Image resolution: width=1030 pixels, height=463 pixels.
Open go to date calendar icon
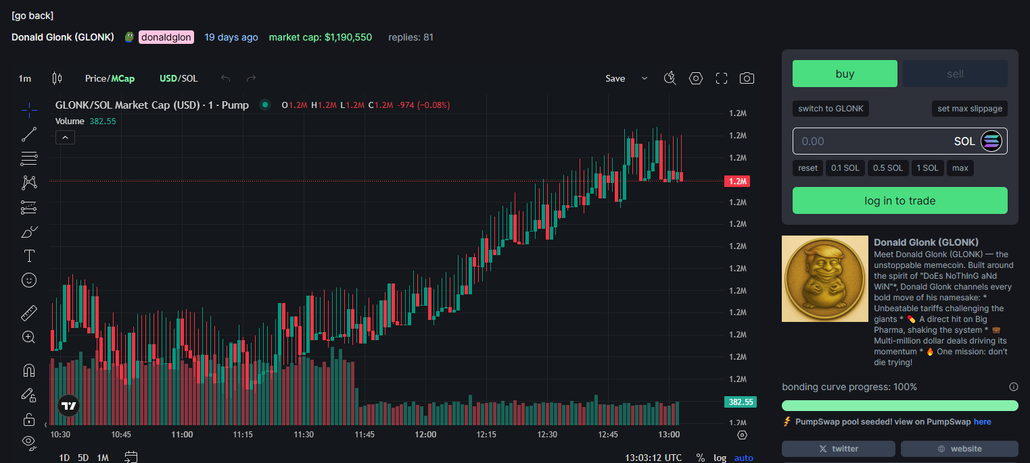coord(131,458)
